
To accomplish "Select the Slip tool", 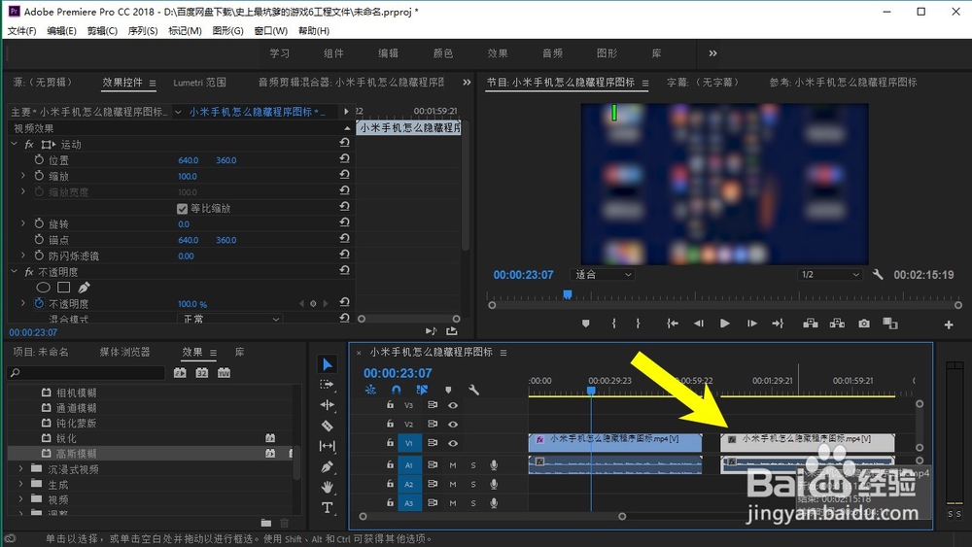I will (328, 446).
